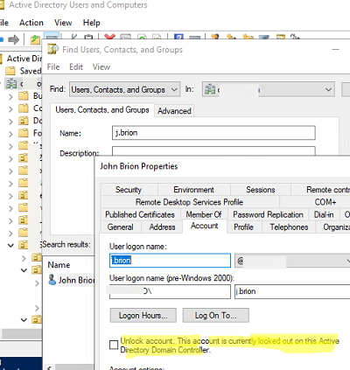
Task: Click the User logon name field
Action: click(170, 261)
